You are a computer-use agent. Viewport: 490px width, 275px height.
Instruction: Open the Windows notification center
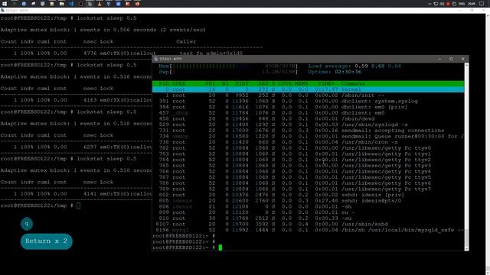[x=482, y=4]
